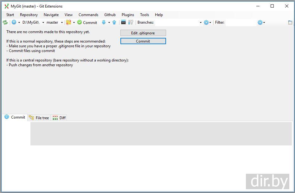Expand the stash icon dropdown arrow
295x193 pixels.
point(74,22)
